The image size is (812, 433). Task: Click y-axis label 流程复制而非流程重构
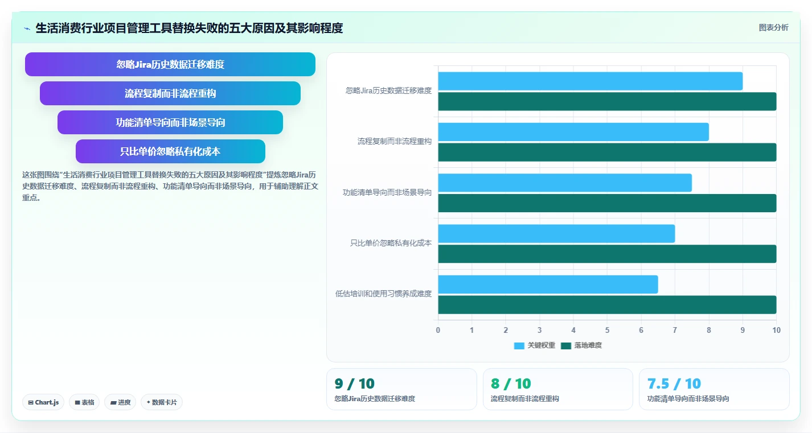[x=395, y=141]
